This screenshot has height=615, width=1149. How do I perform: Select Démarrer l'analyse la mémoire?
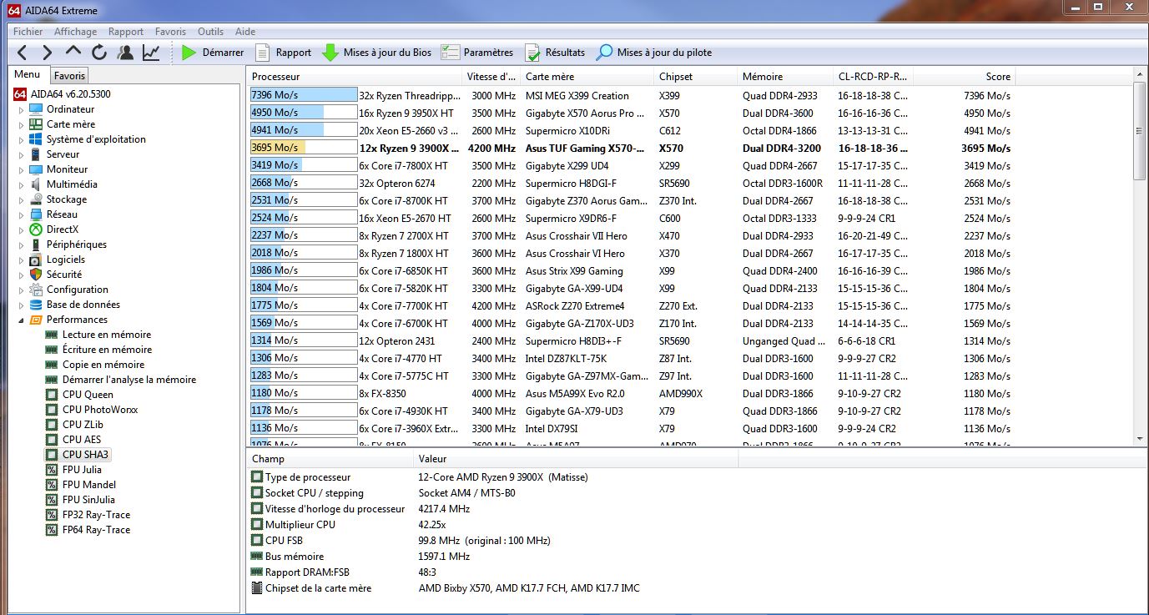129,380
